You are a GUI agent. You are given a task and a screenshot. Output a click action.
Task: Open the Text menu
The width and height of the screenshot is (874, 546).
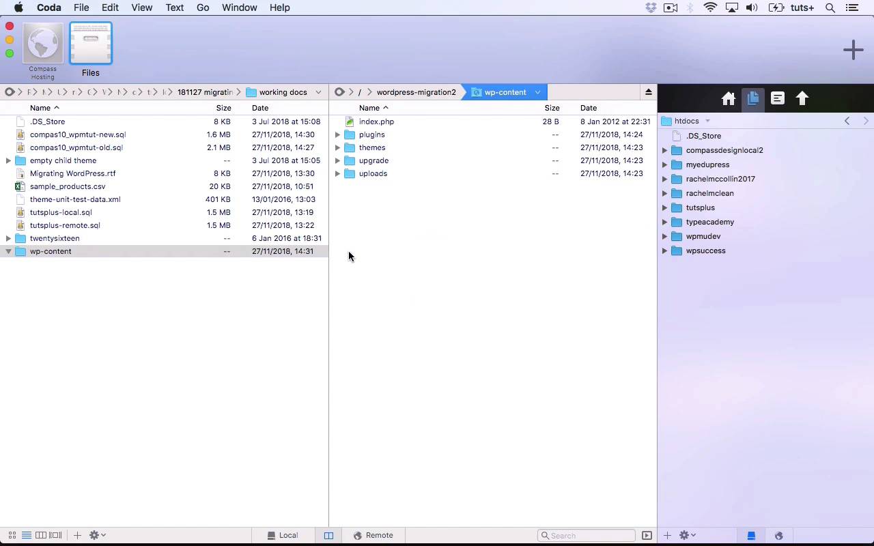pyautogui.click(x=175, y=8)
